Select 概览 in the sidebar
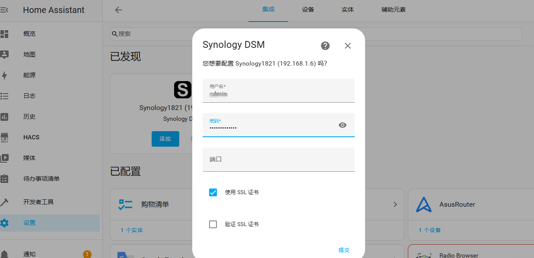Image resolution: width=534 pixels, height=258 pixels. click(29, 34)
